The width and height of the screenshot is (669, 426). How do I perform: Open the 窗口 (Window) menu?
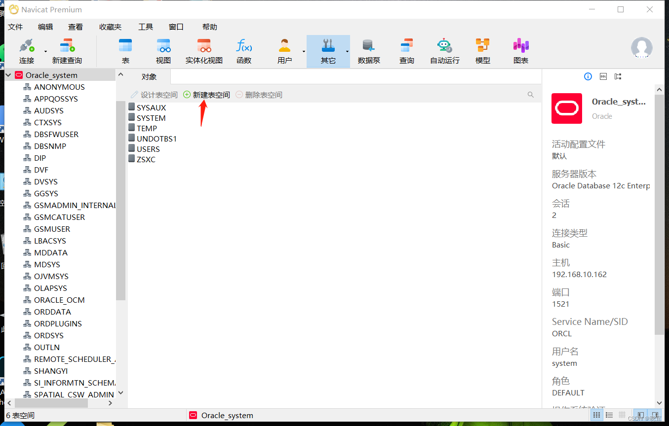176,27
